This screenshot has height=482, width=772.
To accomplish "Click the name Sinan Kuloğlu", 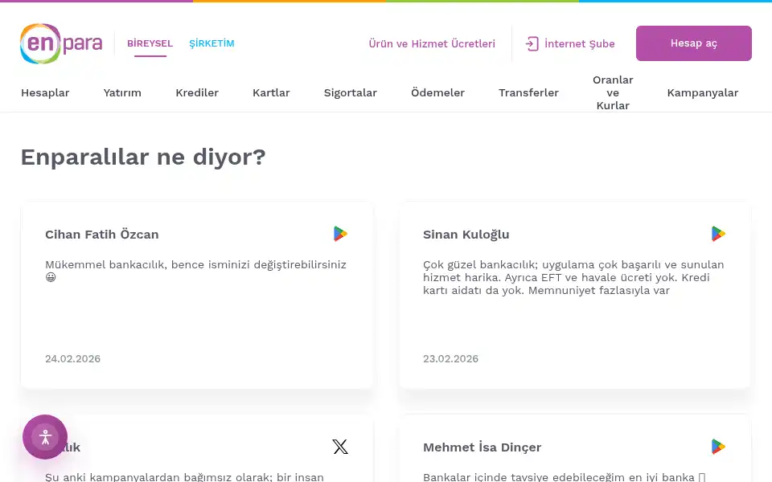I will 466,235.
